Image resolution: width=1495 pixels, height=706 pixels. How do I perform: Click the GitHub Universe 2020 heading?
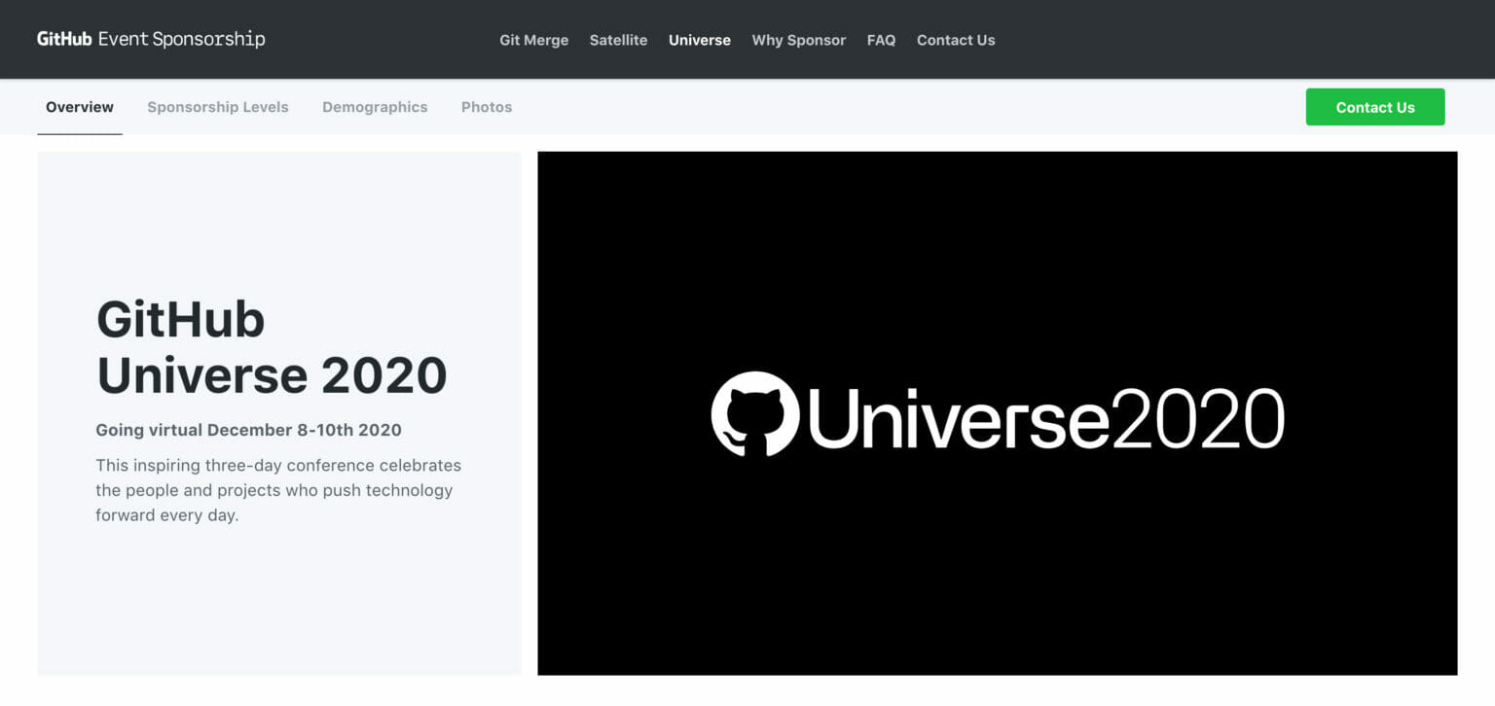coord(272,347)
